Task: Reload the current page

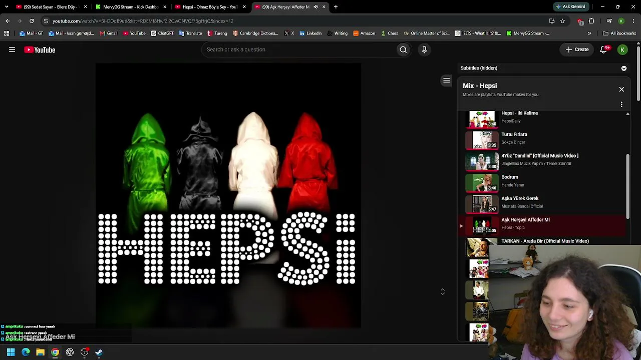Action: [x=32, y=21]
